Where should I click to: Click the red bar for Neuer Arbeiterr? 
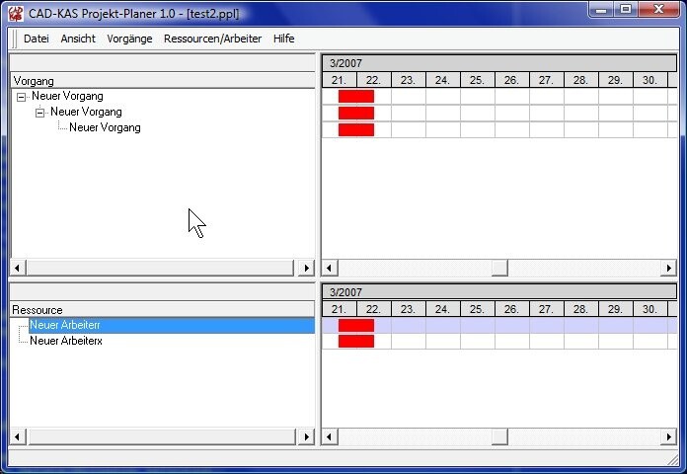pyautogui.click(x=356, y=325)
